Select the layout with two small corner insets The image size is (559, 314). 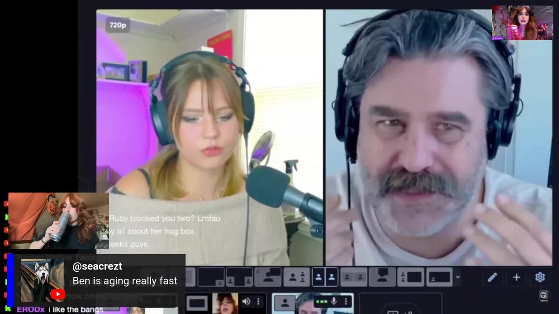point(239,277)
